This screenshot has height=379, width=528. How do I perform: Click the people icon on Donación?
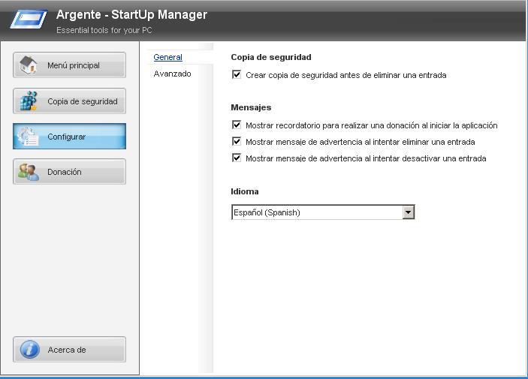click(29, 172)
